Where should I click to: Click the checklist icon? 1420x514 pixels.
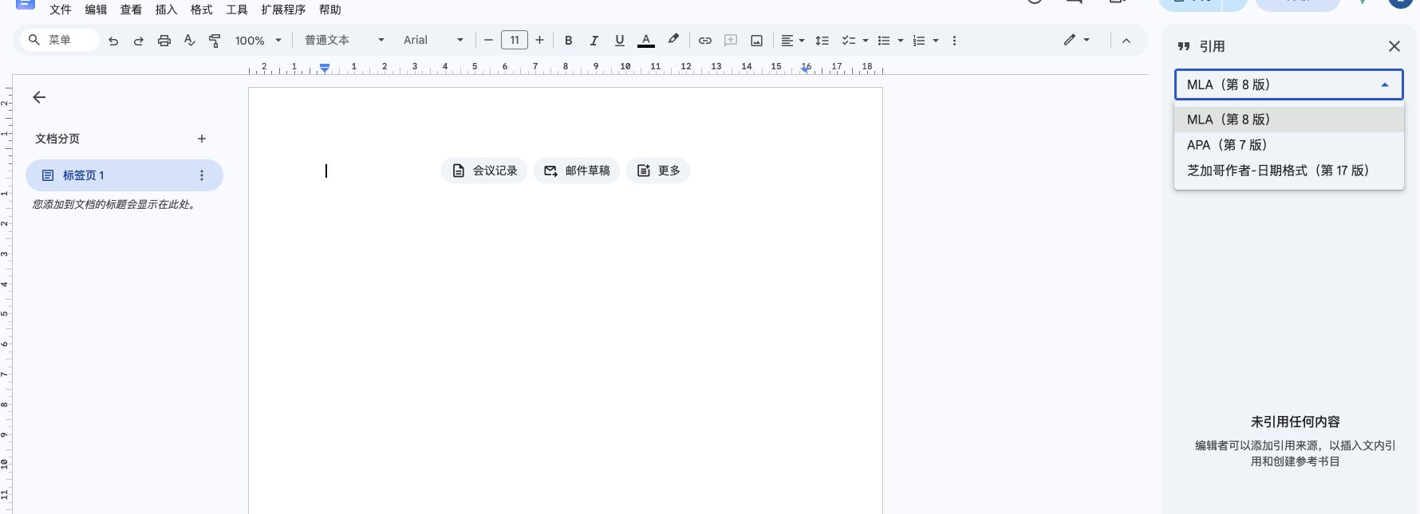848,41
